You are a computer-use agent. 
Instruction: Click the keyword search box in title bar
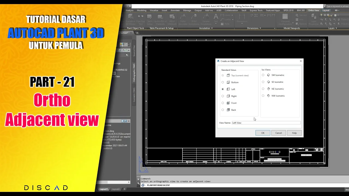click(x=337, y=6)
